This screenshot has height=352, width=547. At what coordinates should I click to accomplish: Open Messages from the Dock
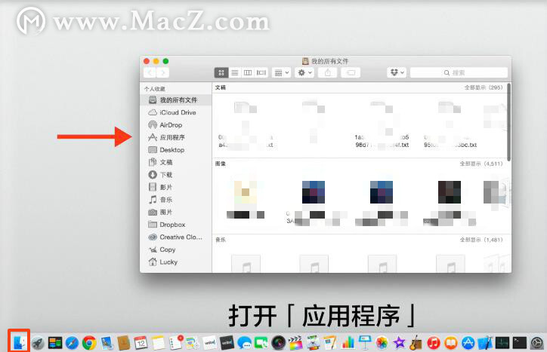244,343
